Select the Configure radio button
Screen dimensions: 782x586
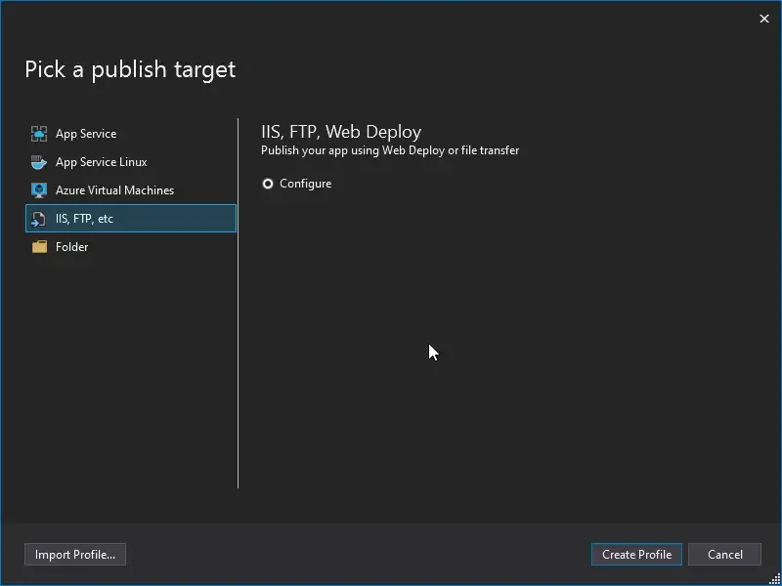(267, 183)
